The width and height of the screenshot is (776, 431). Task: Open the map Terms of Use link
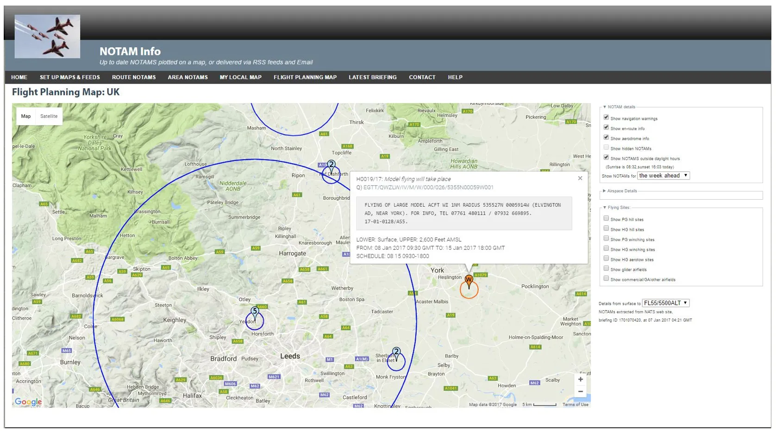[x=576, y=405]
